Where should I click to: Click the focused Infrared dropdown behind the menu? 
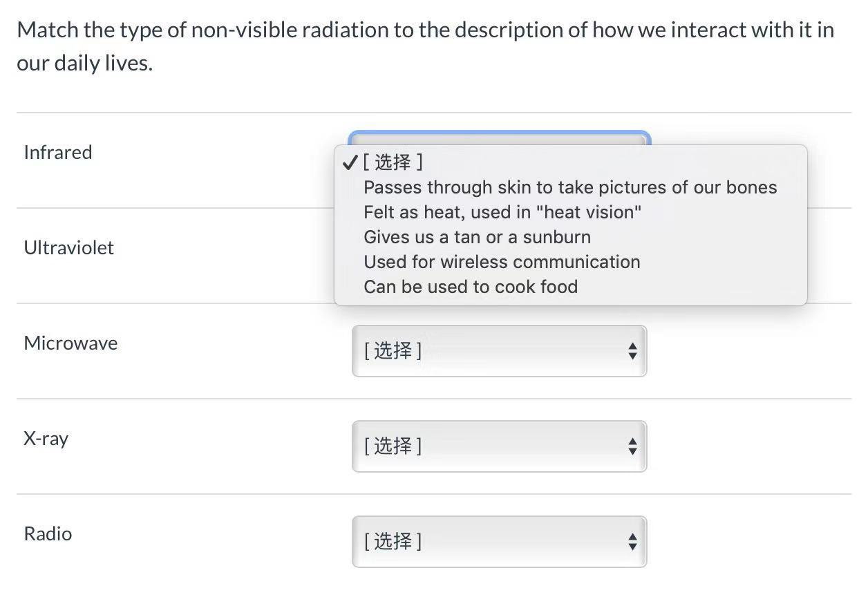pos(498,138)
